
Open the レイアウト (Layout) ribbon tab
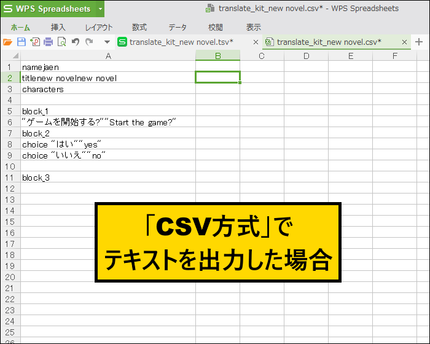98,27
